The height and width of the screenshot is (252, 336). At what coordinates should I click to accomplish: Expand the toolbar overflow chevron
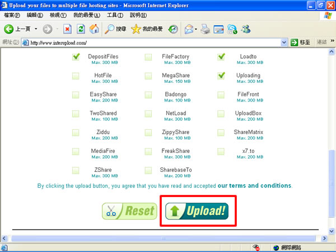(x=332, y=41)
